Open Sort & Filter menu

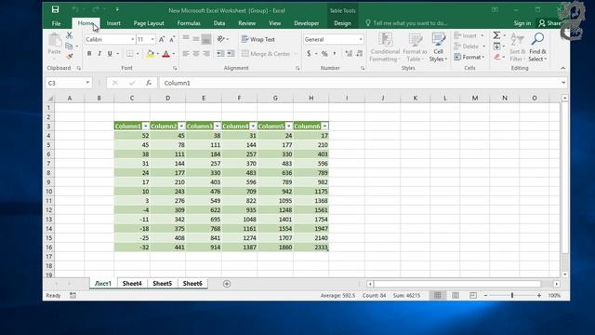point(518,47)
